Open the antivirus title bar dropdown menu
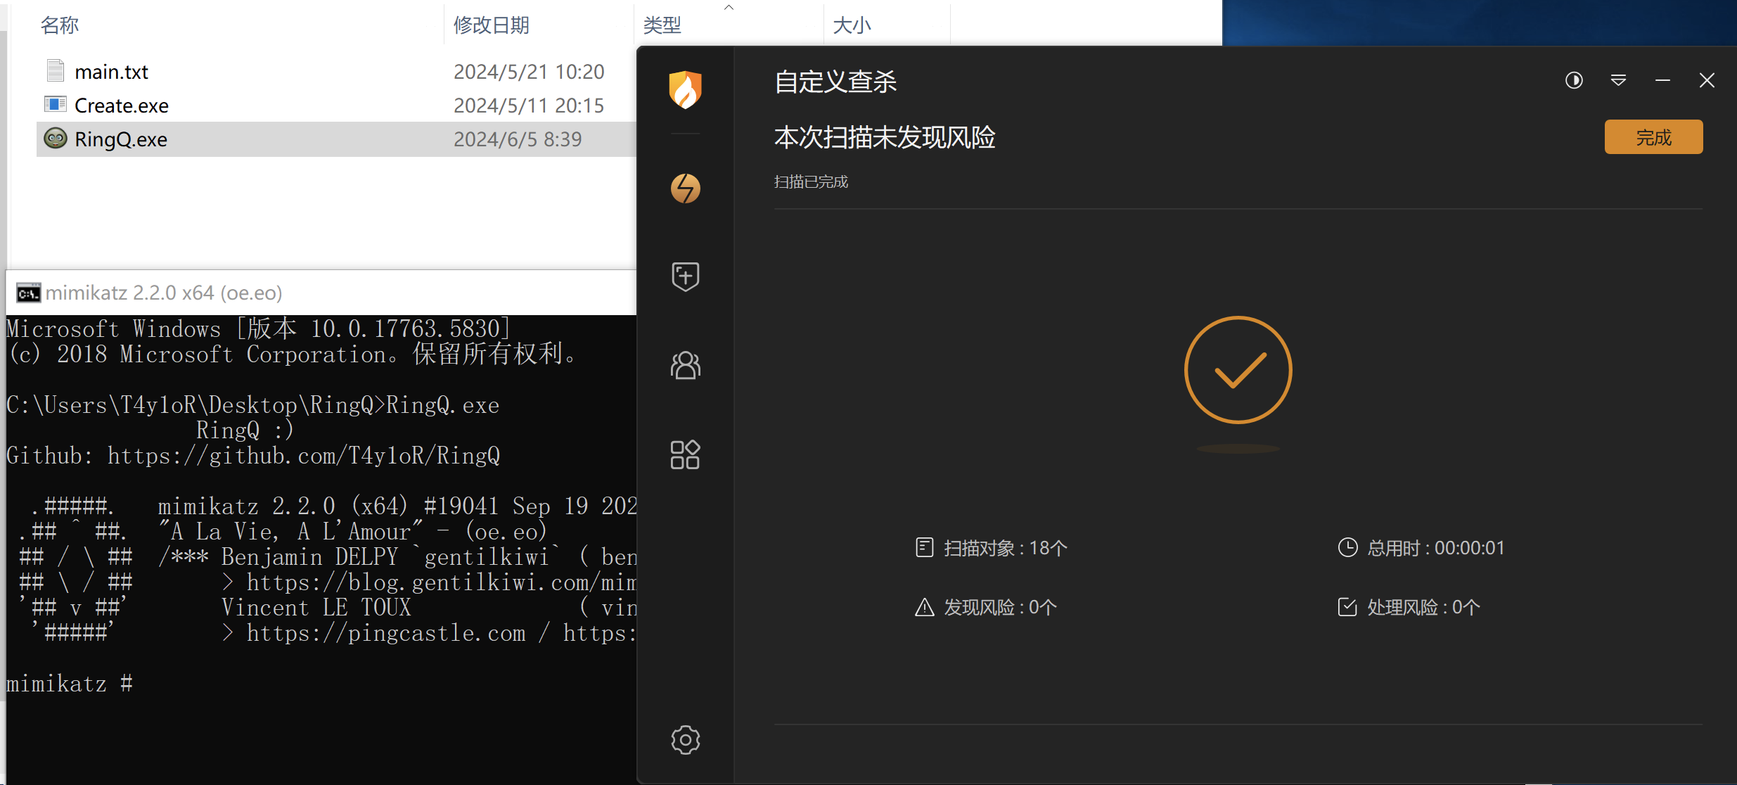 (x=1618, y=81)
